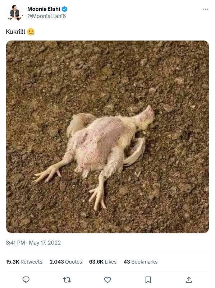
Task: Retweet using the circular arrows icon
Action: [67, 280]
